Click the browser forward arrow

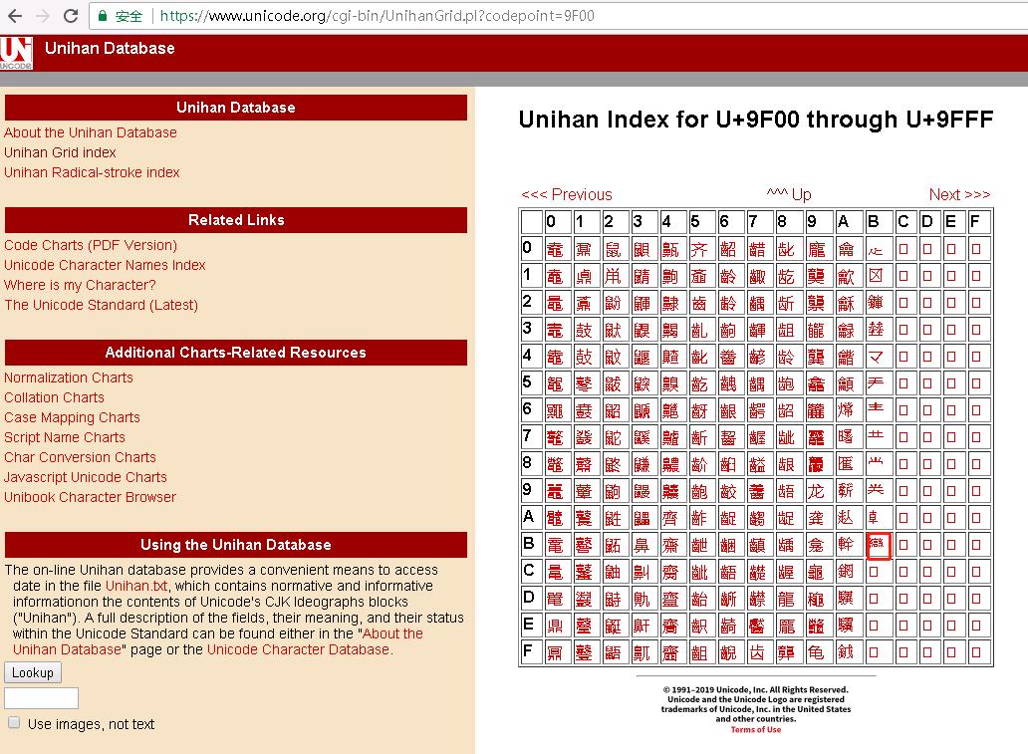pyautogui.click(x=43, y=16)
